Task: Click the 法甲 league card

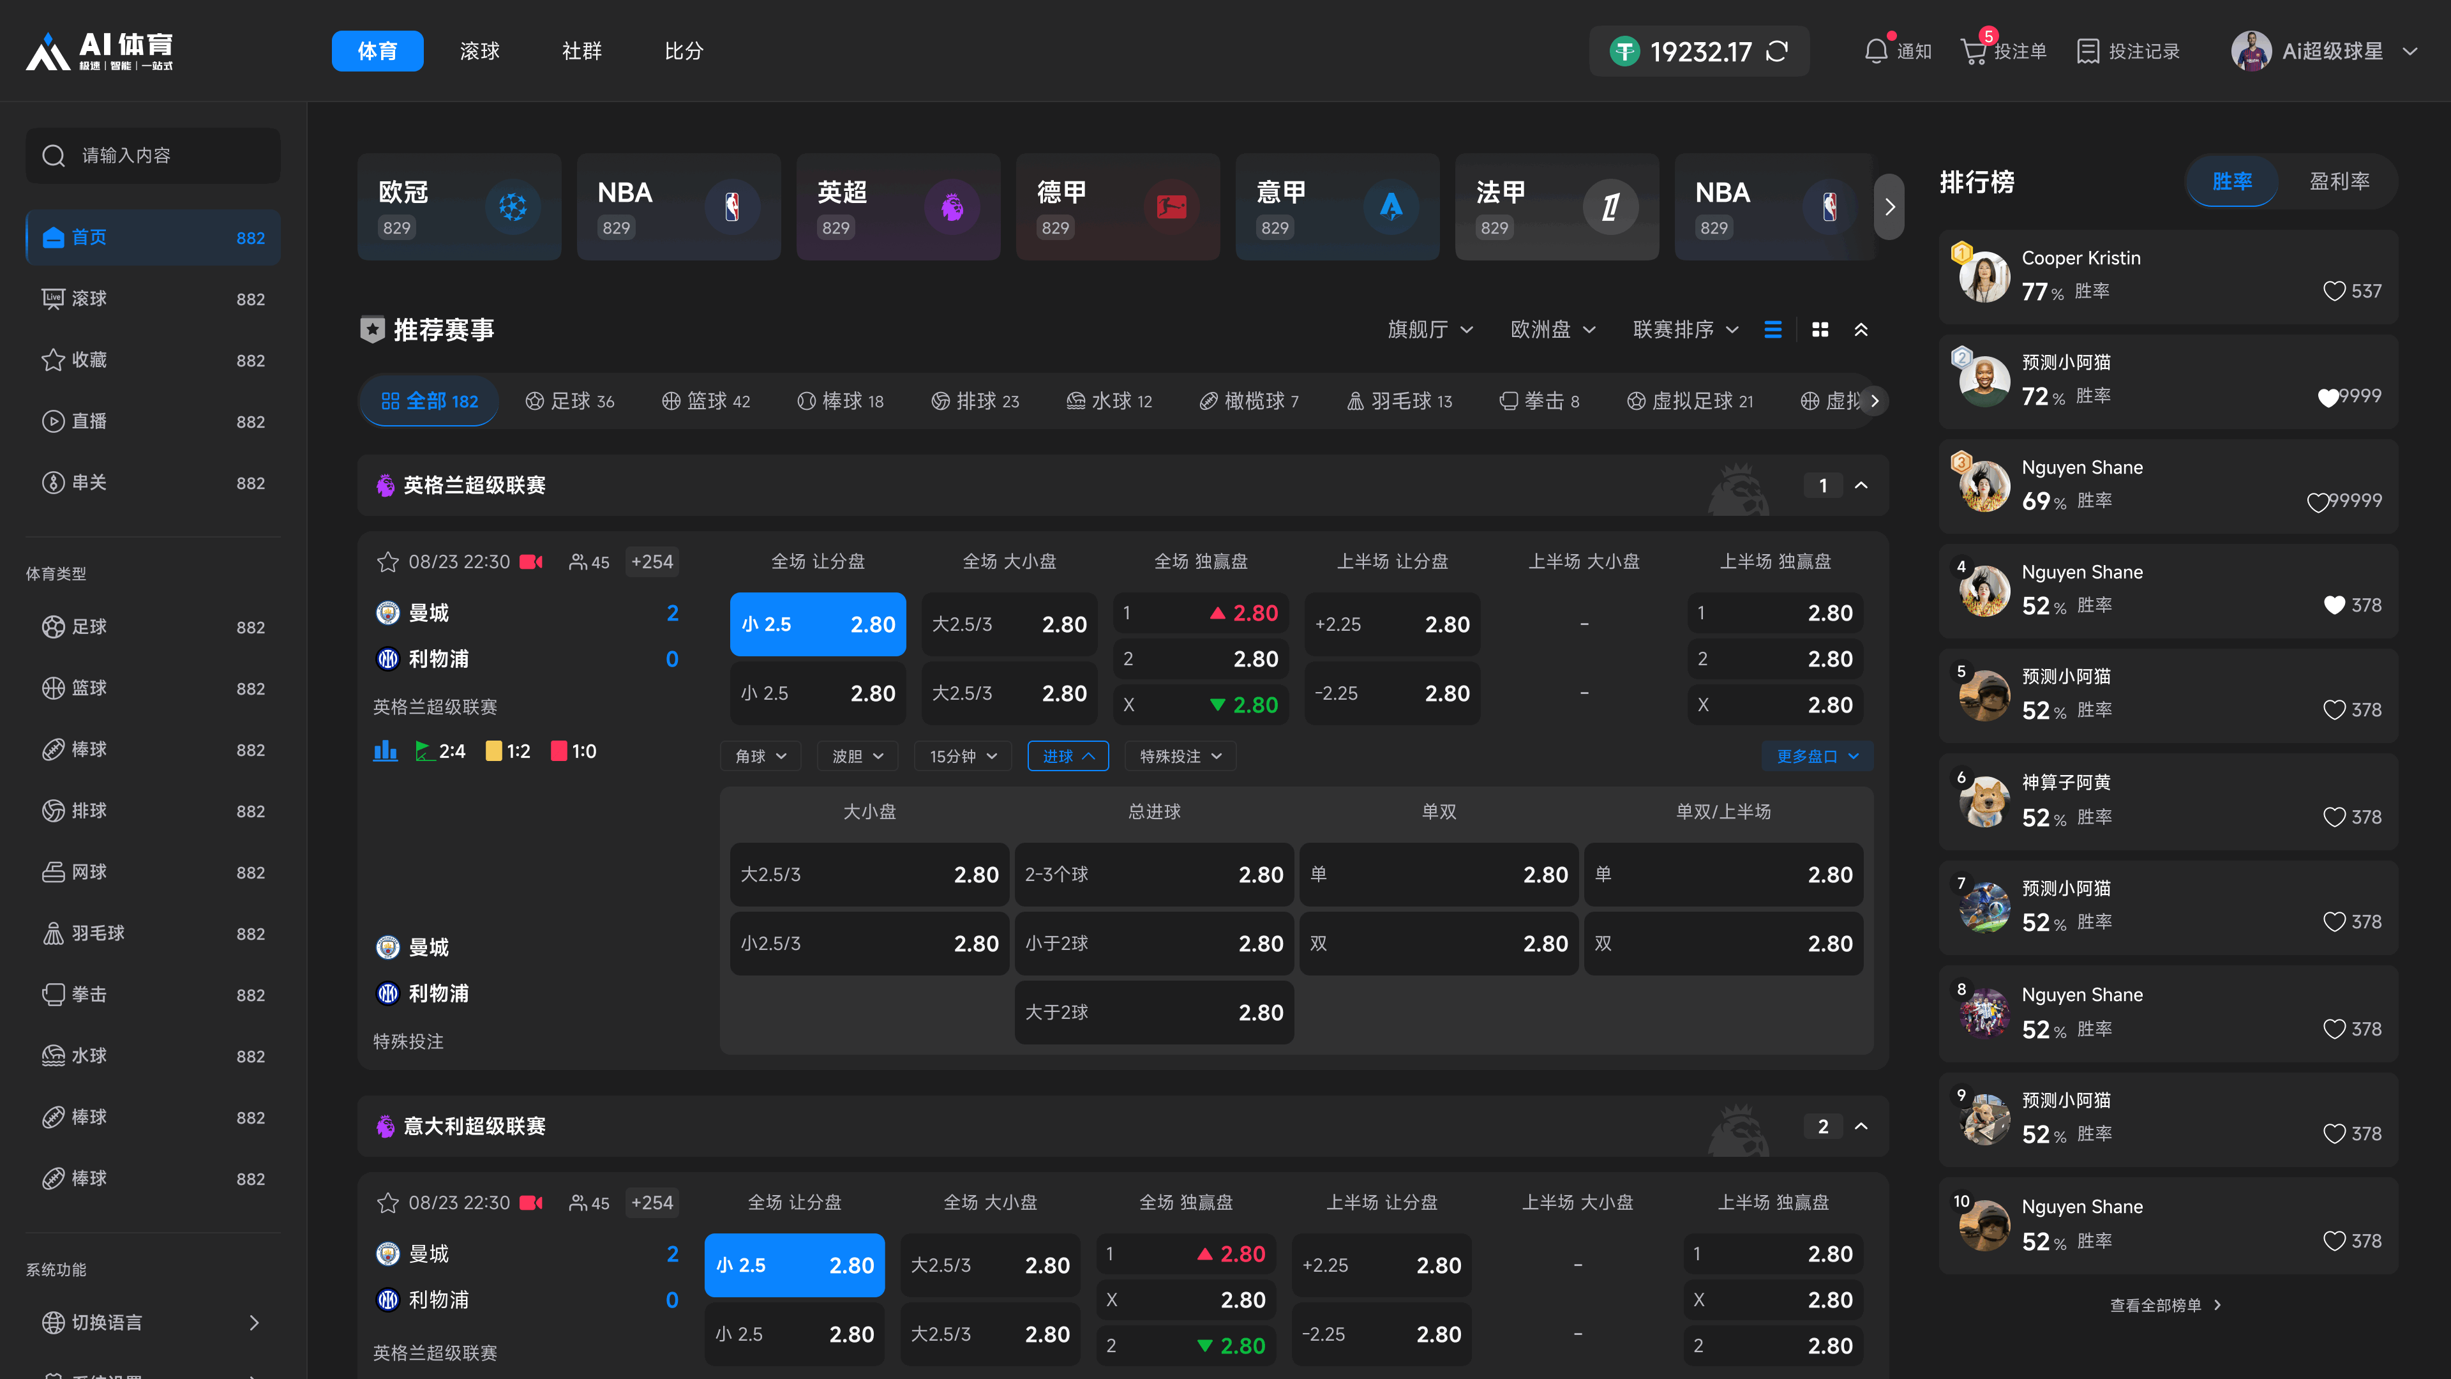Action: (x=1557, y=206)
